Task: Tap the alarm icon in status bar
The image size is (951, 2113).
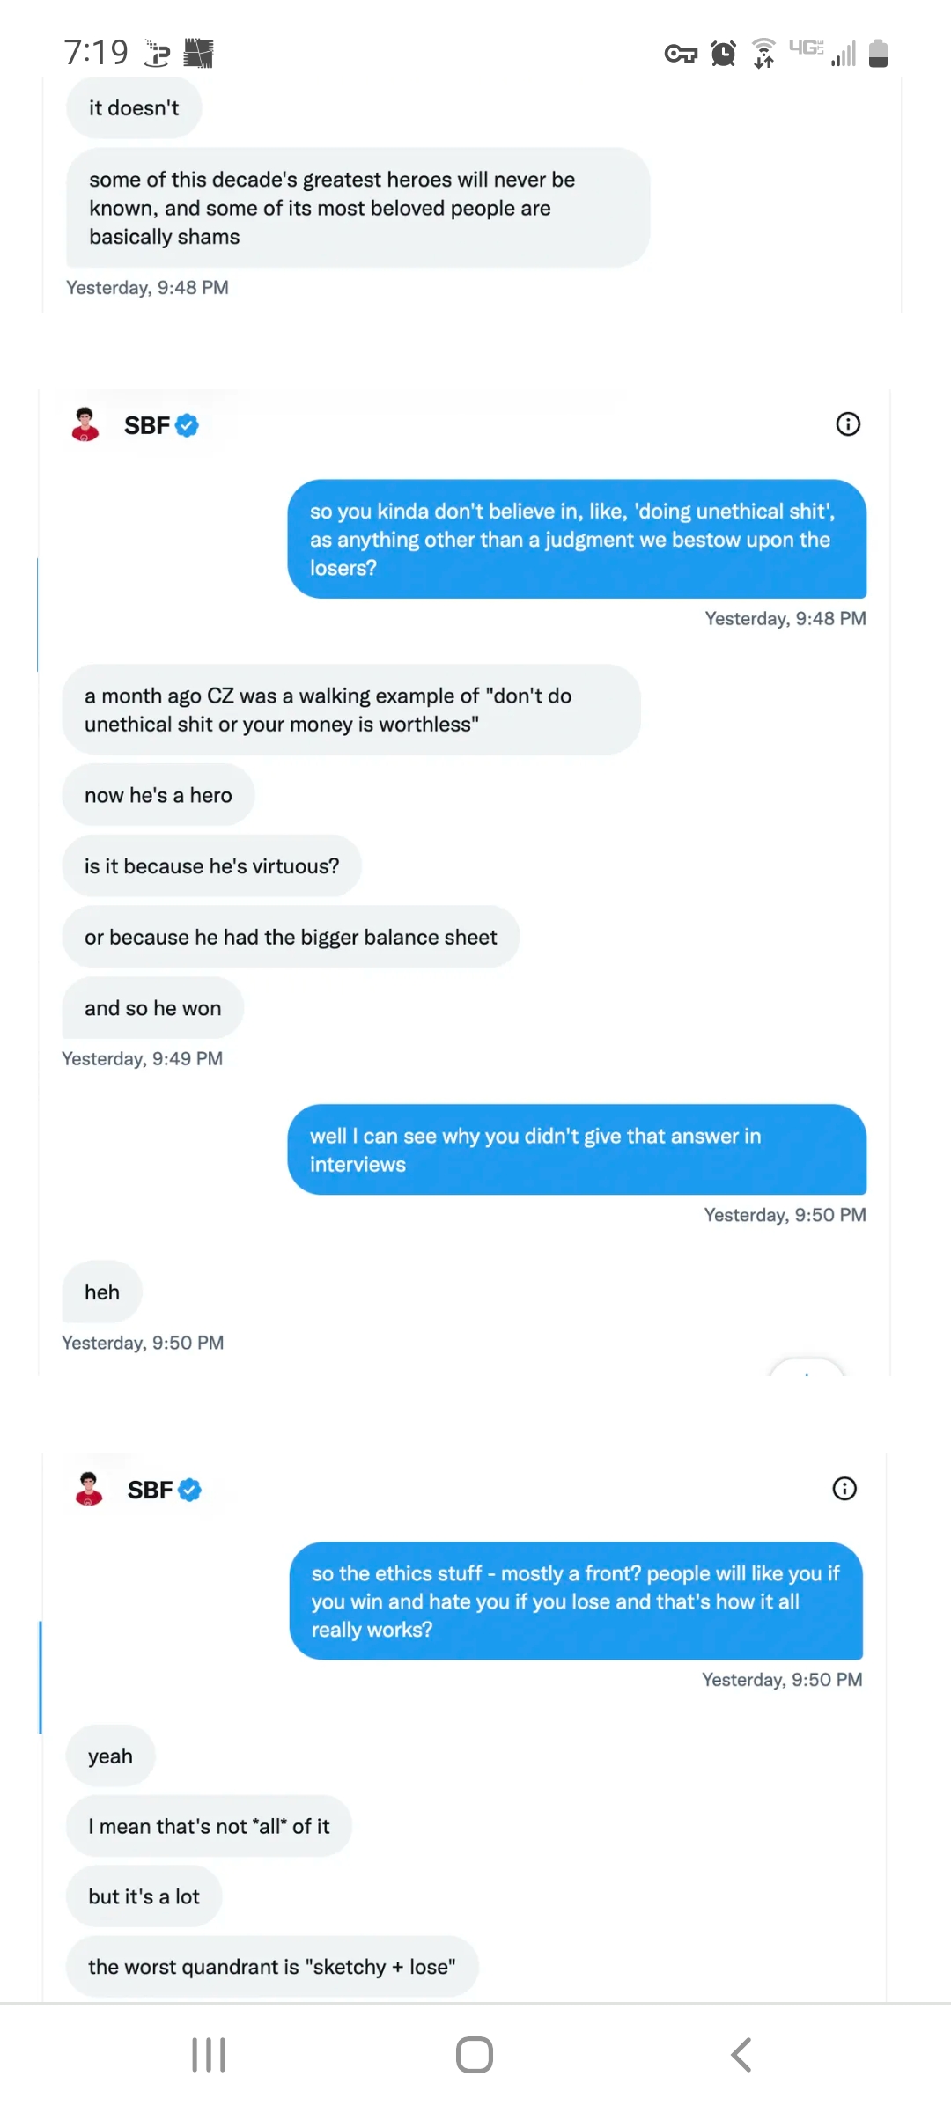Action: (723, 54)
